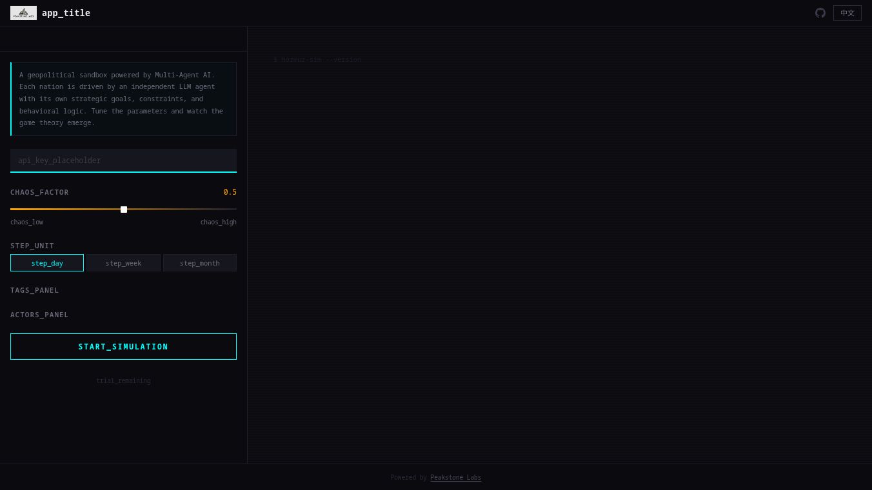The height and width of the screenshot is (490, 872).
Task: Click the Peakstone Labs logo
Action: [x=23, y=13]
